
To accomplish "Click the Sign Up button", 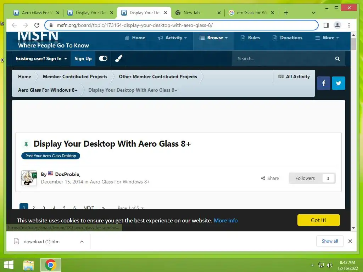I will (x=83, y=58).
